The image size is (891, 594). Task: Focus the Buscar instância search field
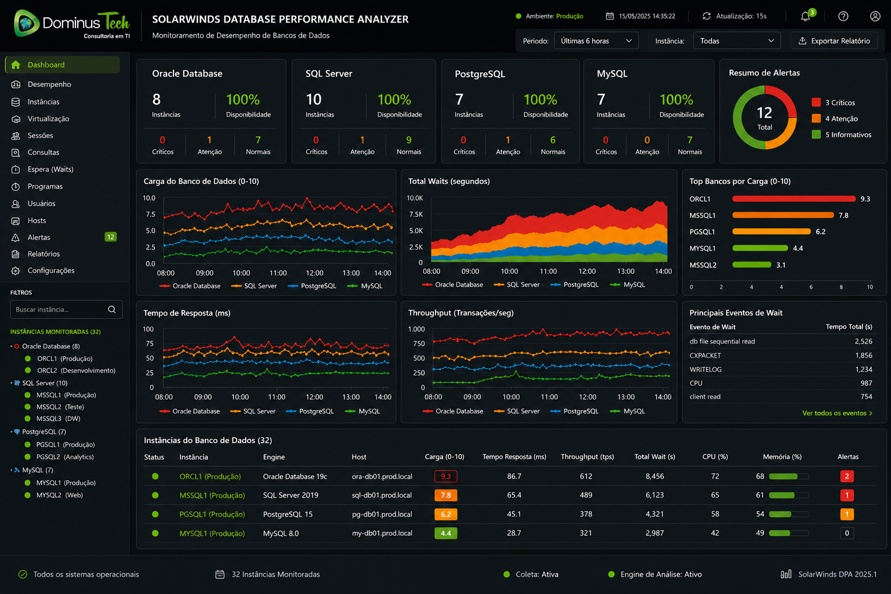[66, 310]
